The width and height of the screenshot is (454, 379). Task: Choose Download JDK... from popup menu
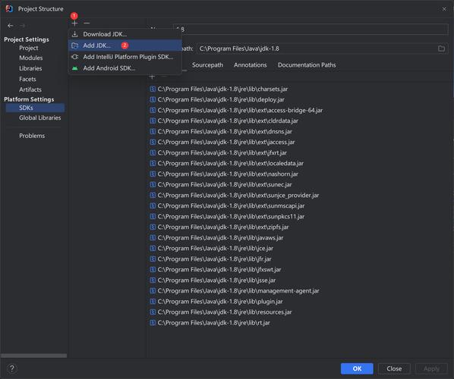coord(125,34)
